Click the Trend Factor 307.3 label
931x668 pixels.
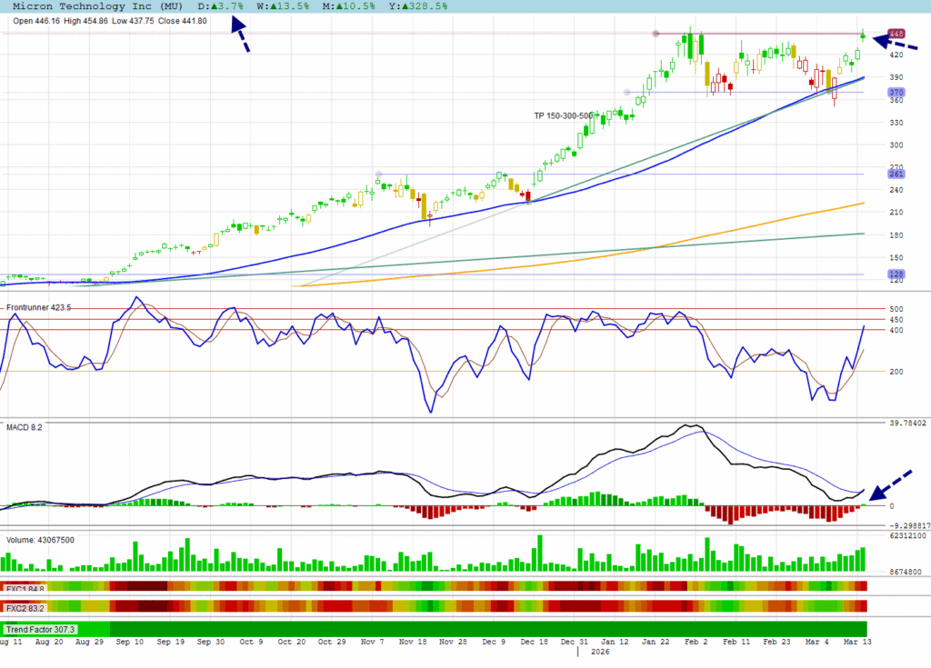tap(41, 629)
